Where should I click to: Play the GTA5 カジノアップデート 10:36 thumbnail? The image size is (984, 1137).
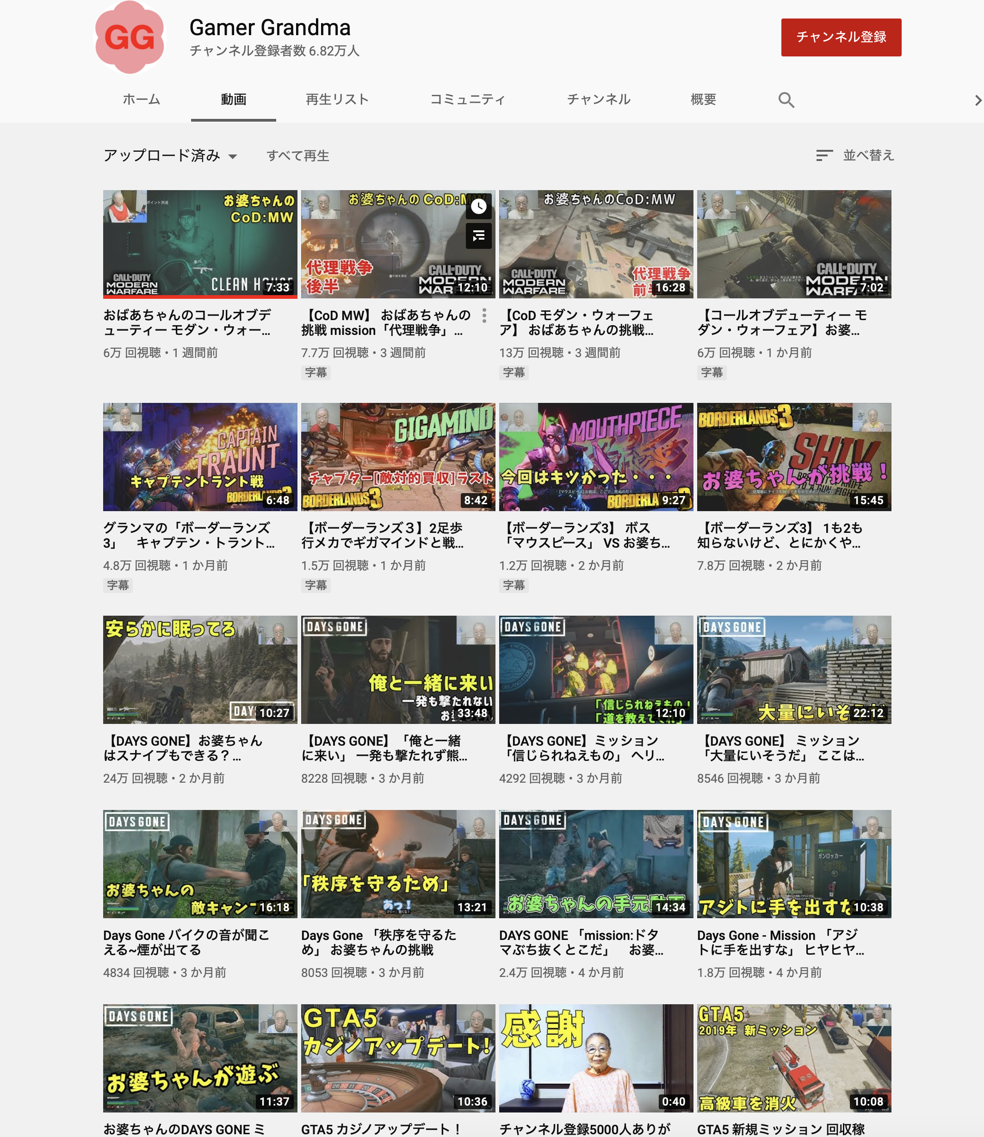397,1058
